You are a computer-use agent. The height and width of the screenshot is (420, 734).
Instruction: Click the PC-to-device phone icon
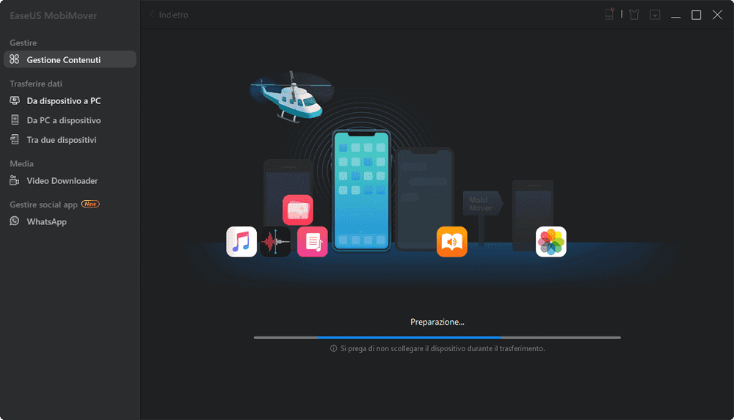[x=15, y=120]
